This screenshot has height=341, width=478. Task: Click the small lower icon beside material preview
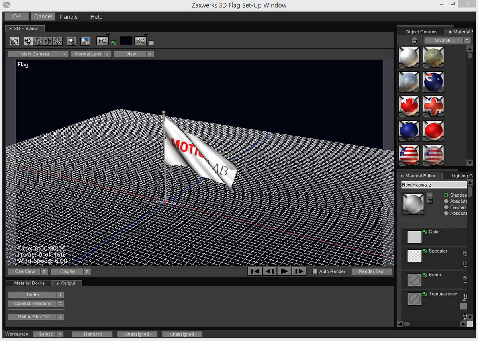click(x=429, y=201)
